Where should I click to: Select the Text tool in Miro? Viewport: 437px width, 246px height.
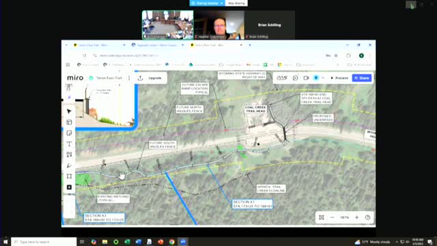tap(69, 144)
